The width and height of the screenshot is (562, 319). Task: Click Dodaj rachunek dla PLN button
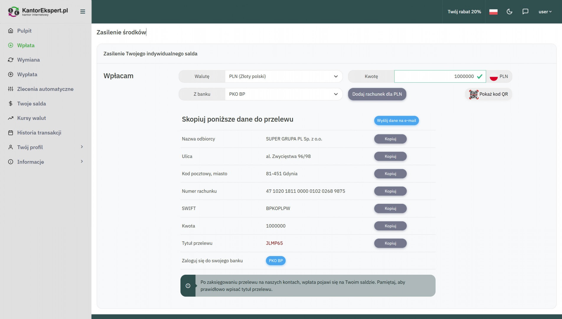(377, 94)
